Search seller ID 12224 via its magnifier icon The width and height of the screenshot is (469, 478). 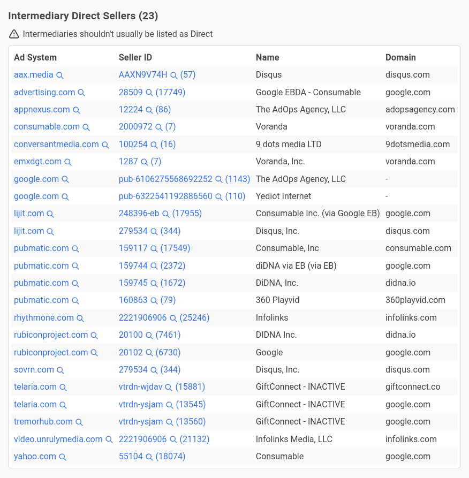(149, 110)
